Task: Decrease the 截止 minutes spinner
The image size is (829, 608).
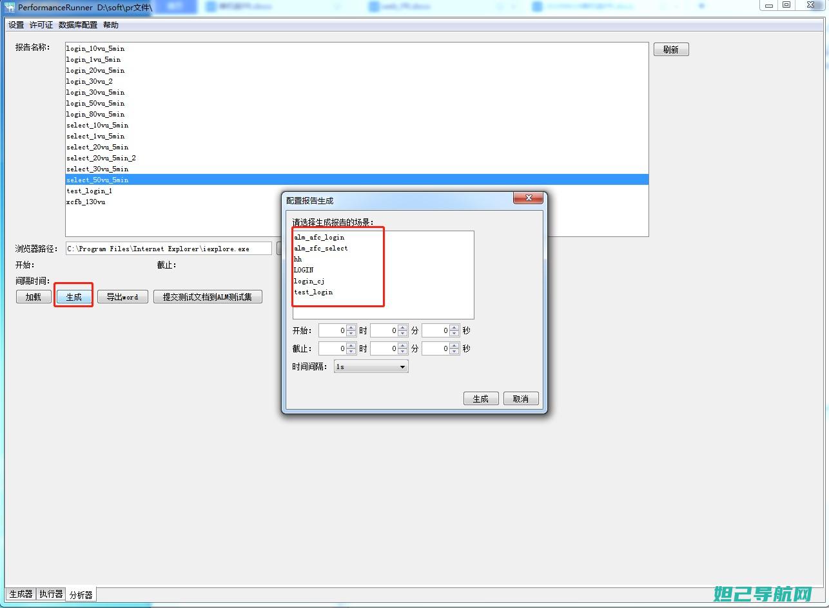Action: (x=403, y=351)
